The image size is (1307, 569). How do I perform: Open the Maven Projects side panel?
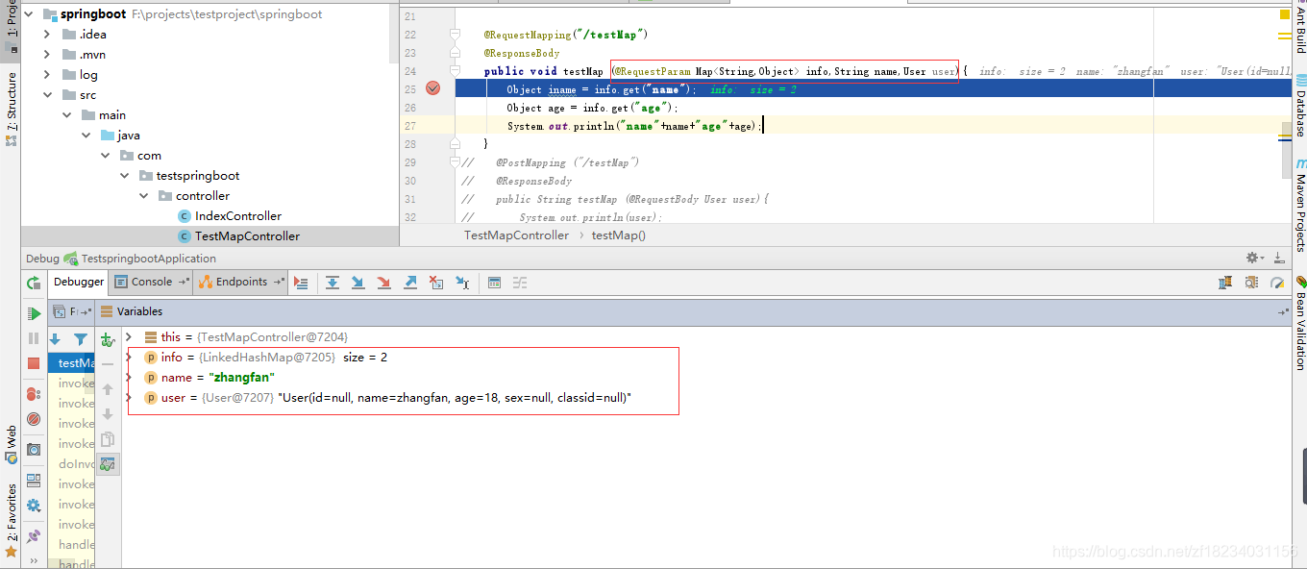[x=1299, y=205]
